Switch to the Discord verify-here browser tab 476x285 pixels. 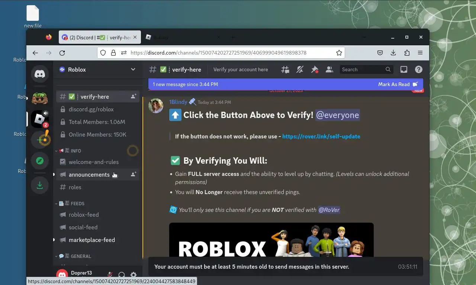pyautogui.click(x=100, y=37)
